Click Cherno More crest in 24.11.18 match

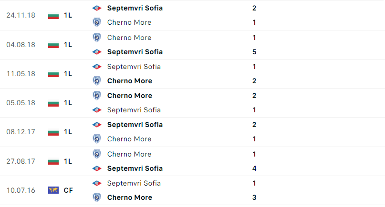click(x=97, y=22)
